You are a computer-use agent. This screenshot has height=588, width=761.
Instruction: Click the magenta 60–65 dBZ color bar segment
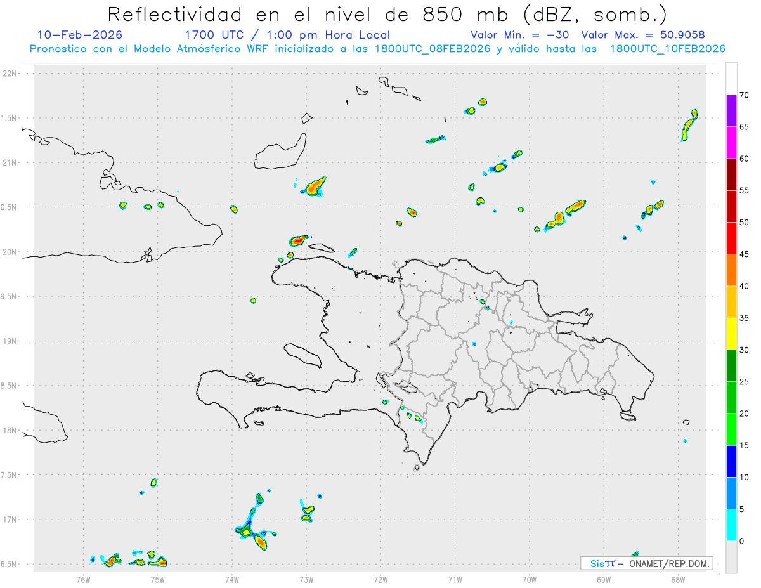[731, 142]
